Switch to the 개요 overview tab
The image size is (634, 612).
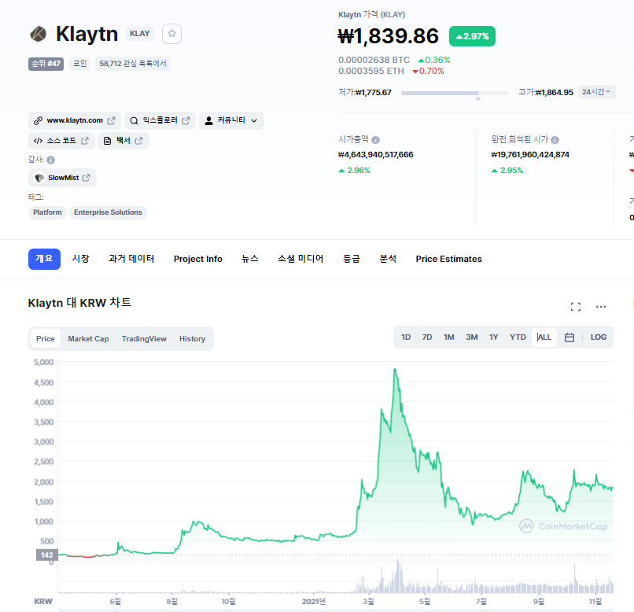click(x=44, y=259)
